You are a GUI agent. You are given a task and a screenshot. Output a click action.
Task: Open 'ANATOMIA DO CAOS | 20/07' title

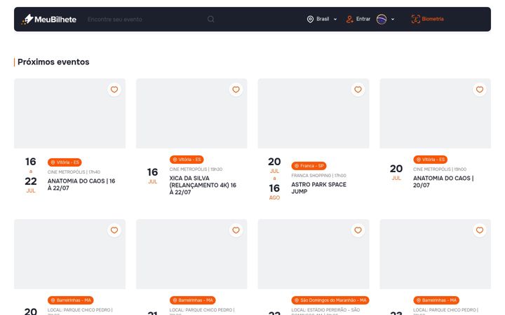pos(443,181)
